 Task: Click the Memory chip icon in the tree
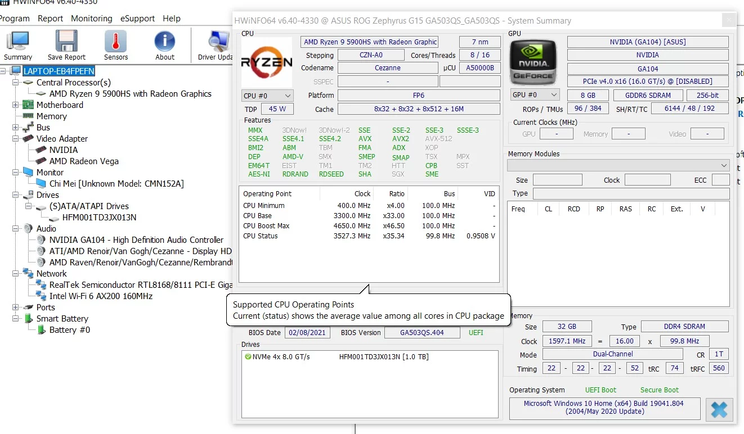(x=28, y=116)
